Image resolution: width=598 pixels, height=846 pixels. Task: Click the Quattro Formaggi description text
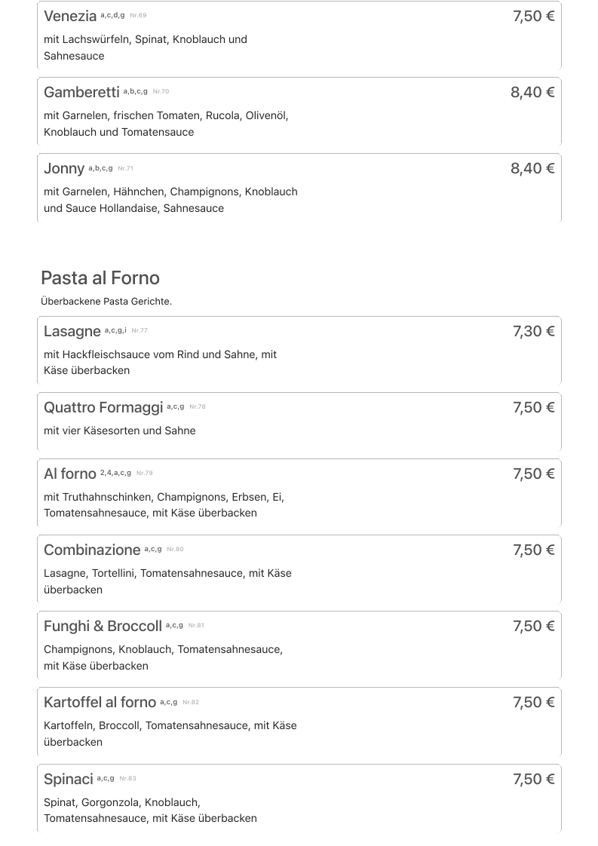coord(119,431)
